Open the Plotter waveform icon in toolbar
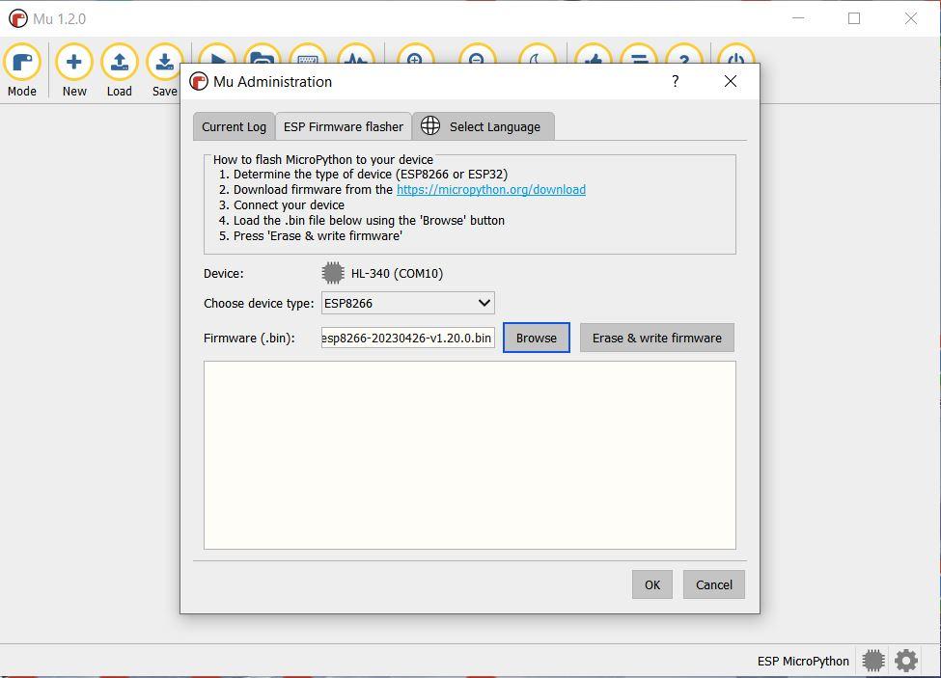 click(x=356, y=53)
